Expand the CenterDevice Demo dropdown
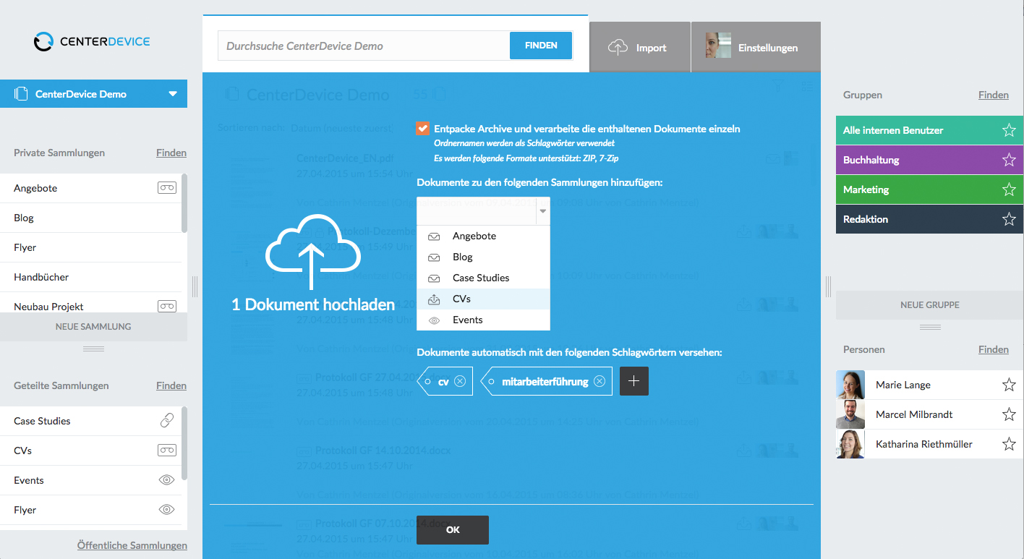This screenshot has width=1024, height=559. (172, 94)
